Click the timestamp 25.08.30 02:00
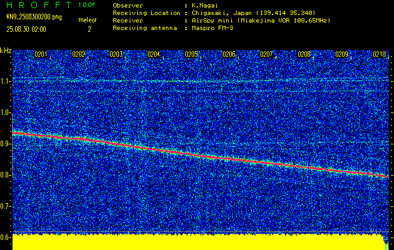Viewport: 394px width, 250px height. point(26,29)
